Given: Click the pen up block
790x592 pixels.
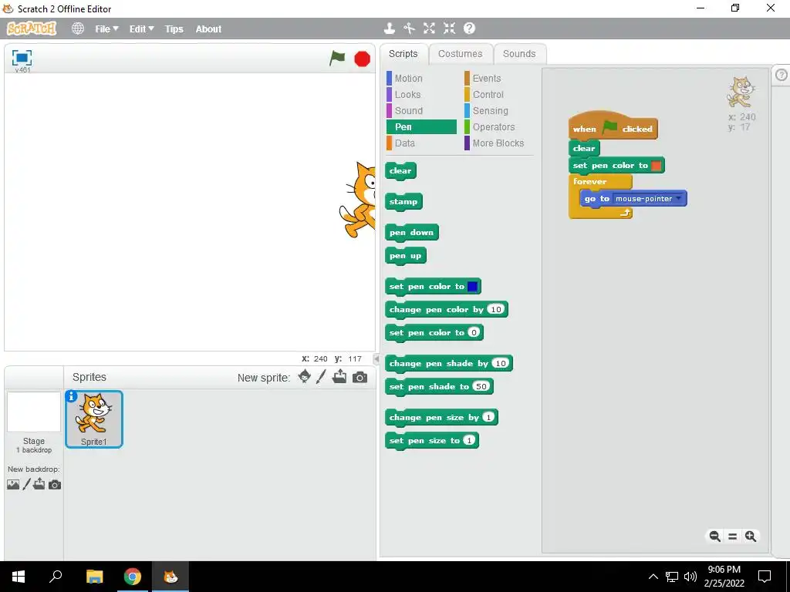Looking at the screenshot, I should click(x=406, y=256).
